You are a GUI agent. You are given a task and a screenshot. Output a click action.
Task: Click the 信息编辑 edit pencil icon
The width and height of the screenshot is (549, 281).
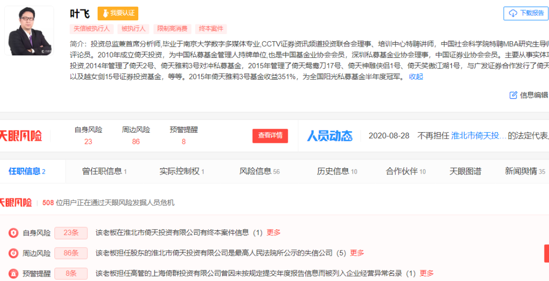[513, 95]
